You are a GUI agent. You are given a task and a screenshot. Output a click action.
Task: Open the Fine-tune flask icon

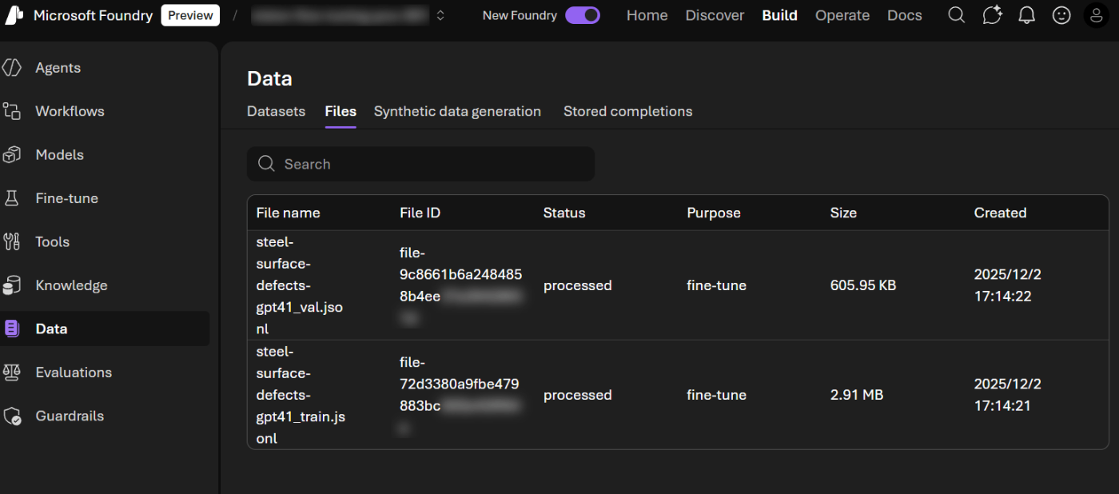[x=12, y=198]
